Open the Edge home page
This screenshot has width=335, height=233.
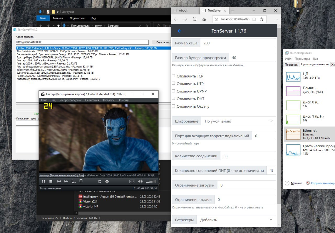[204, 19]
